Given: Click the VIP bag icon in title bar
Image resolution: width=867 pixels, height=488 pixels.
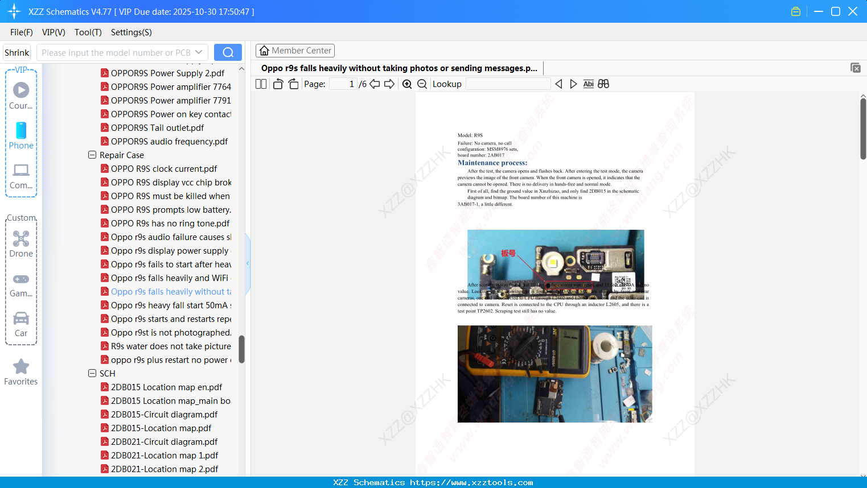Looking at the screenshot, I should [x=796, y=11].
